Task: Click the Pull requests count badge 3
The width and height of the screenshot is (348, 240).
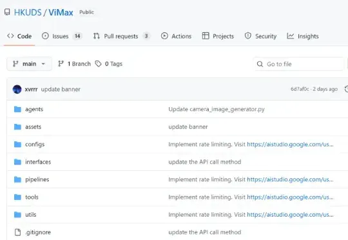Action: [x=146, y=36]
